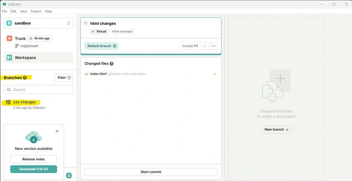Image resolution: width=352 pixels, height=181 pixels.
Task: Click the Virtual branch tag
Action: tap(99, 31)
